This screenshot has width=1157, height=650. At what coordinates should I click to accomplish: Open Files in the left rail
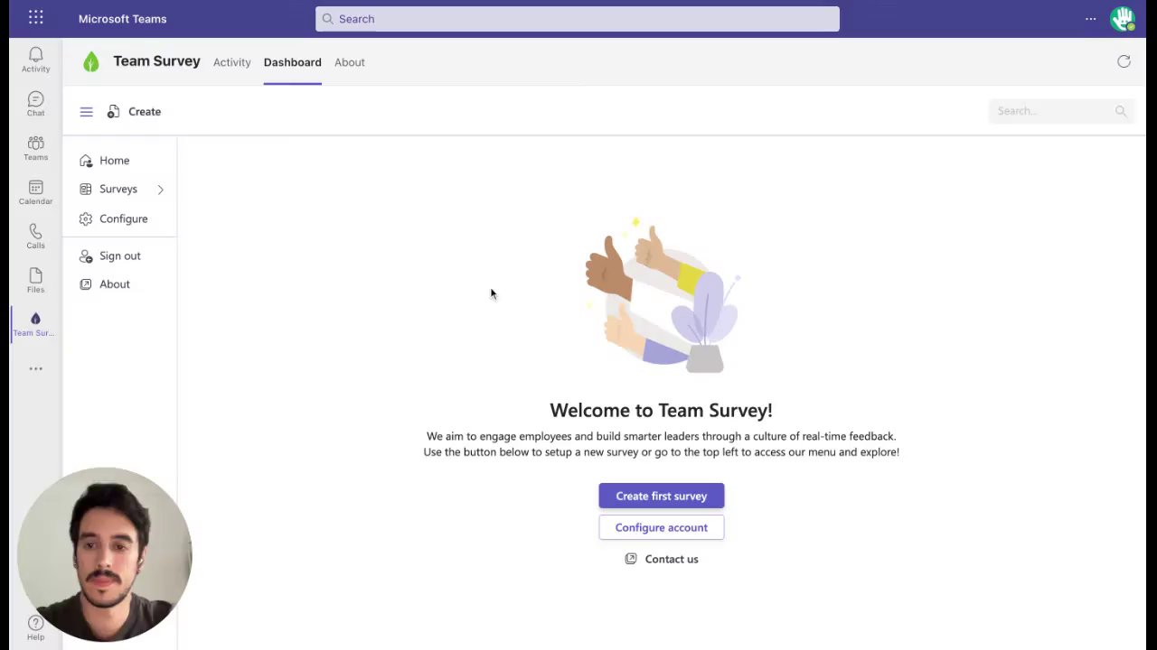click(35, 281)
